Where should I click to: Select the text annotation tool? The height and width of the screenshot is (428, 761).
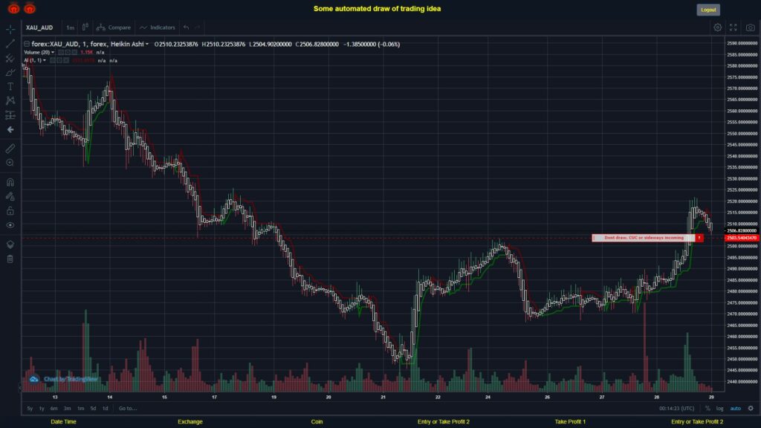tap(10, 86)
